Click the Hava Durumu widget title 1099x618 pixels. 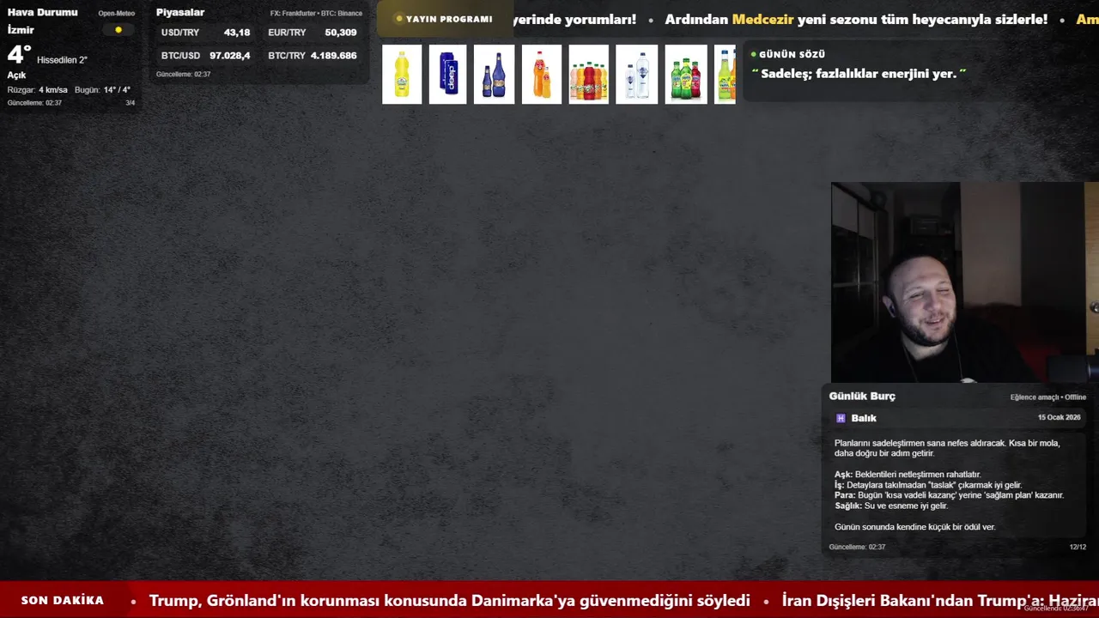(x=42, y=12)
